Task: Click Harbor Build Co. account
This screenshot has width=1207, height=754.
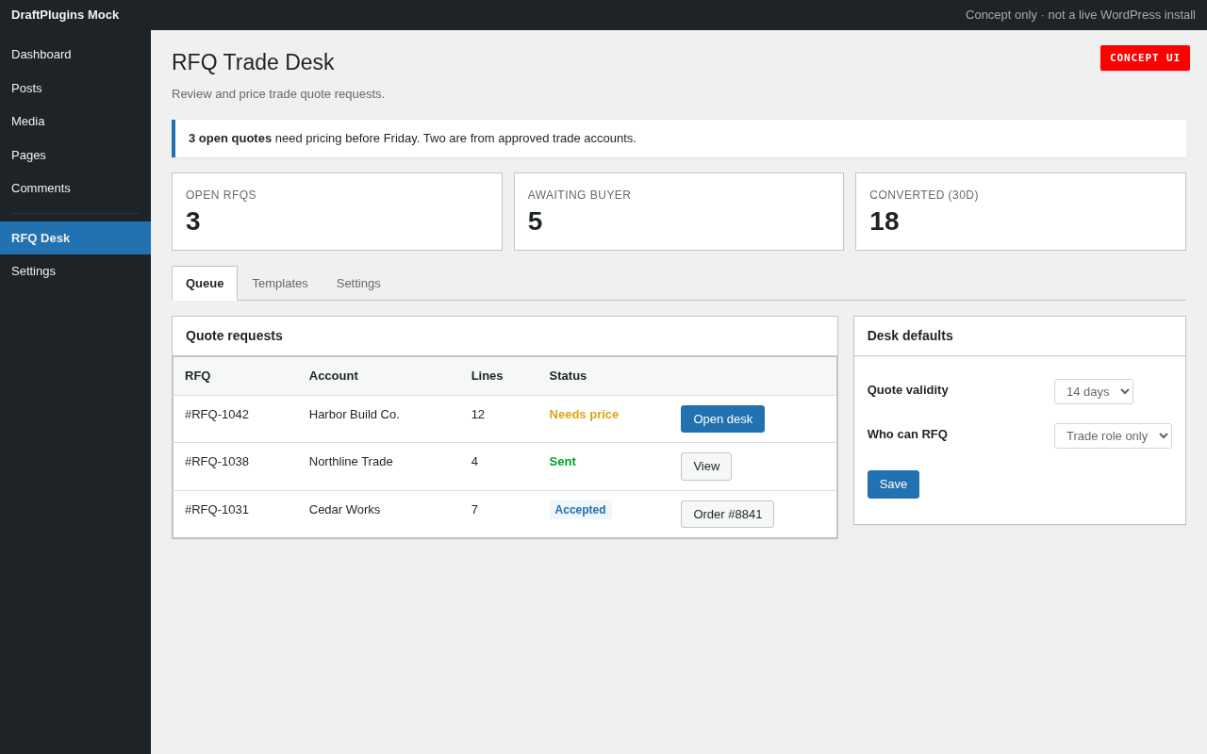Action: pyautogui.click(x=355, y=415)
